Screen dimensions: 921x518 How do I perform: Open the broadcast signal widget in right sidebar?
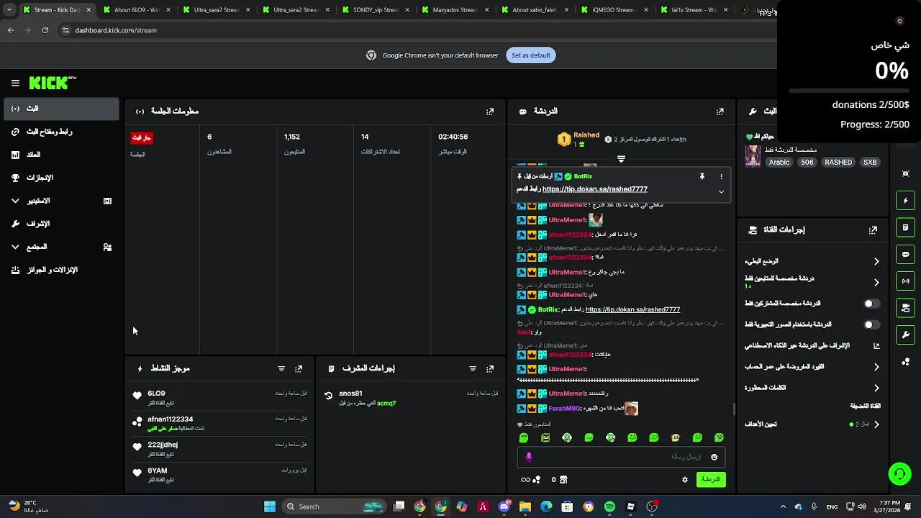[905, 281]
